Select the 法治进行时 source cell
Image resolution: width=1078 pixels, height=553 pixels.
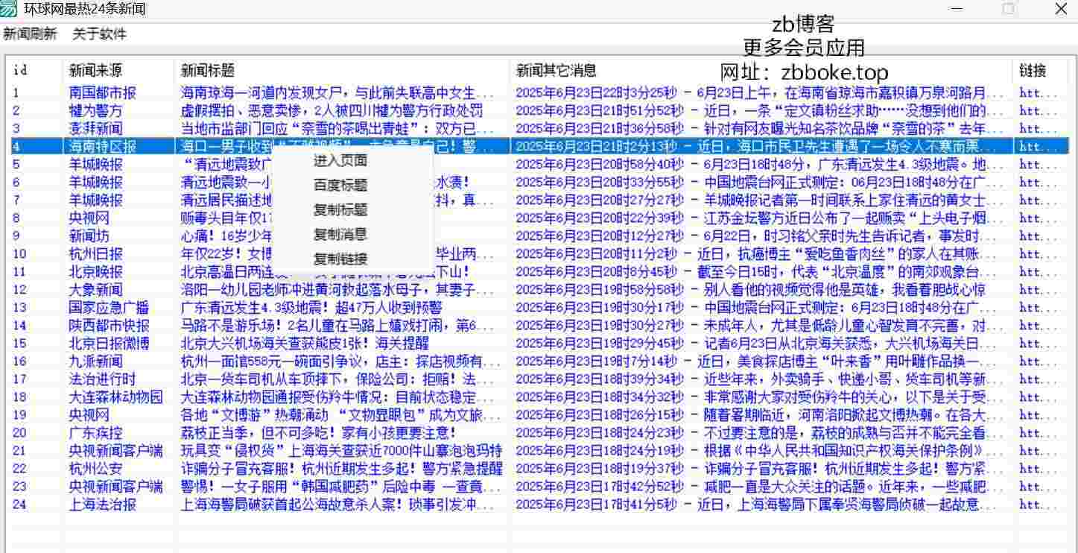(x=103, y=379)
